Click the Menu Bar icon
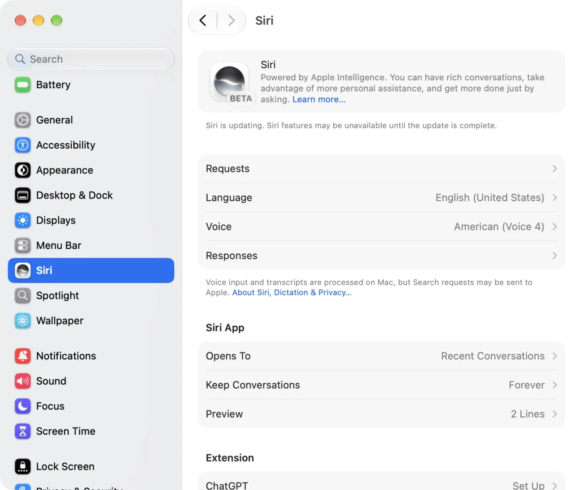Screen dimensions: 581x490 [23, 245]
